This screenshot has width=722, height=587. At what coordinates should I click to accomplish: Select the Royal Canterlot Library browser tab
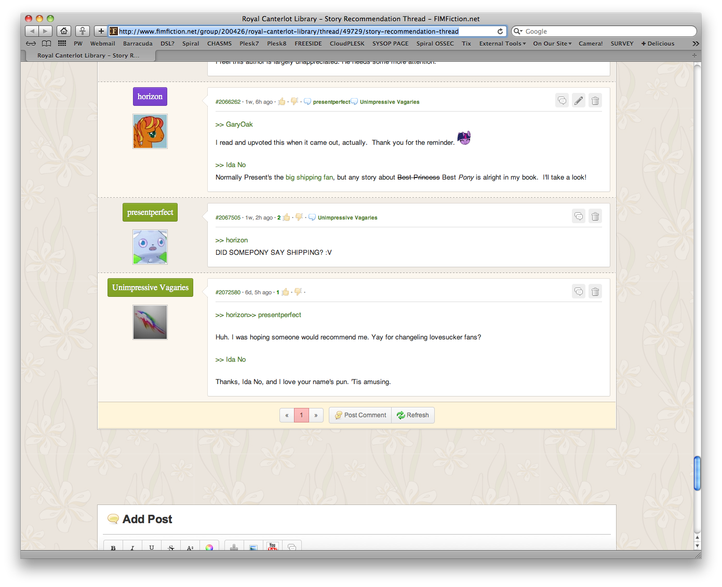pyautogui.click(x=88, y=56)
